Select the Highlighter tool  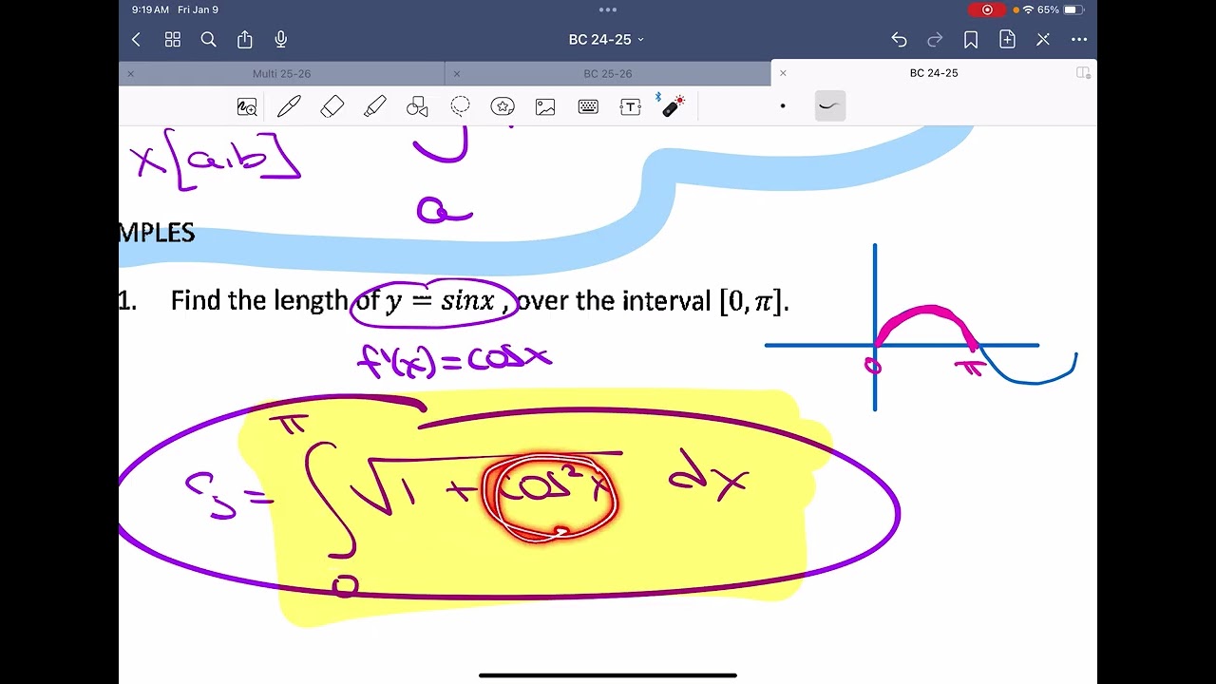tap(374, 106)
